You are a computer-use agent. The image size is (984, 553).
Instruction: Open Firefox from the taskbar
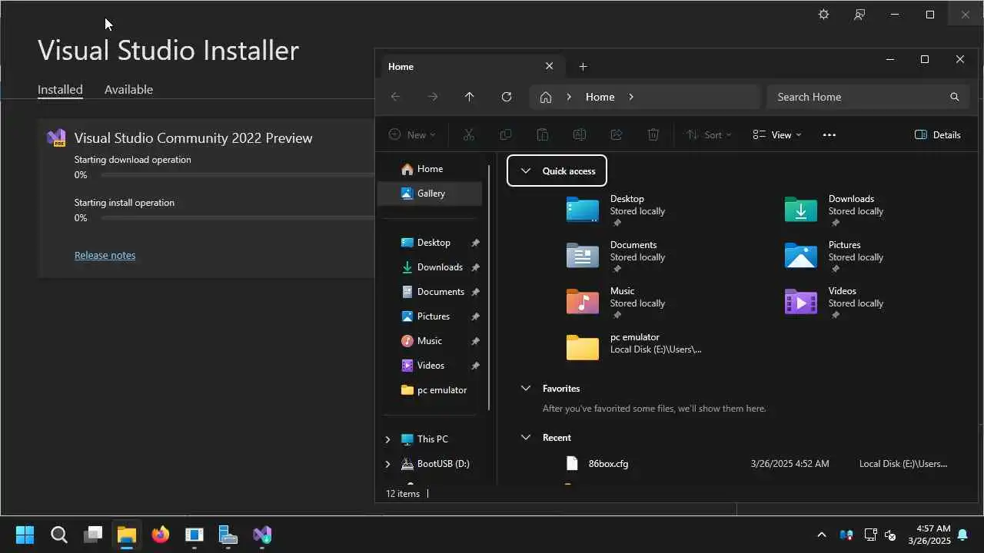pyautogui.click(x=160, y=535)
